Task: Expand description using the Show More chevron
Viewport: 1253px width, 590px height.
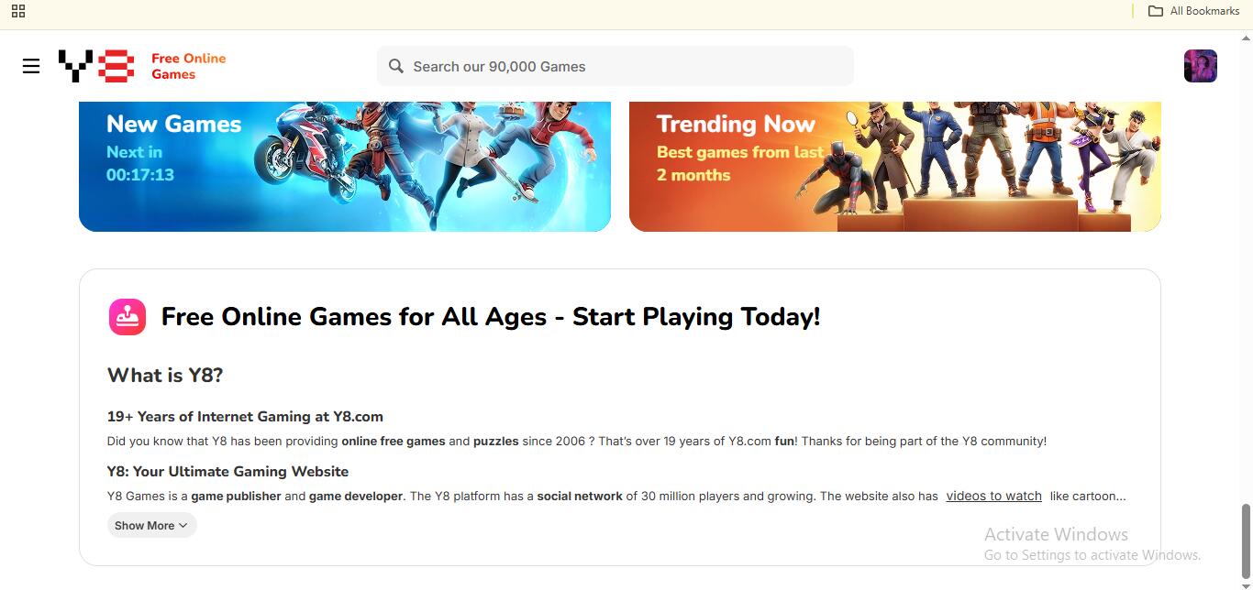Action: (183, 526)
